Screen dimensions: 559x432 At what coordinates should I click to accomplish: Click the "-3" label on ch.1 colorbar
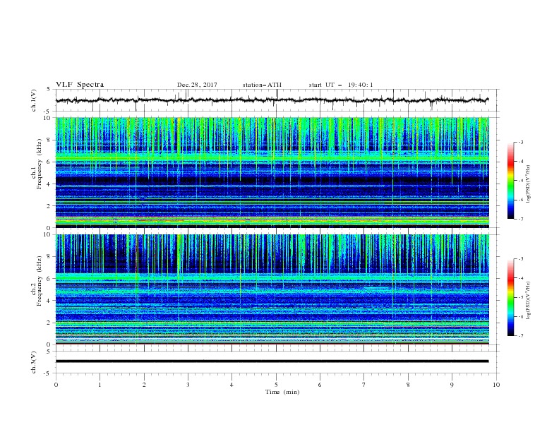pyautogui.click(x=520, y=142)
